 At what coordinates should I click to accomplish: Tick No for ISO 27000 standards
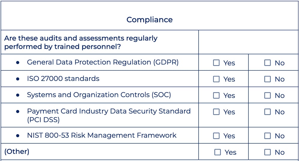(267, 79)
